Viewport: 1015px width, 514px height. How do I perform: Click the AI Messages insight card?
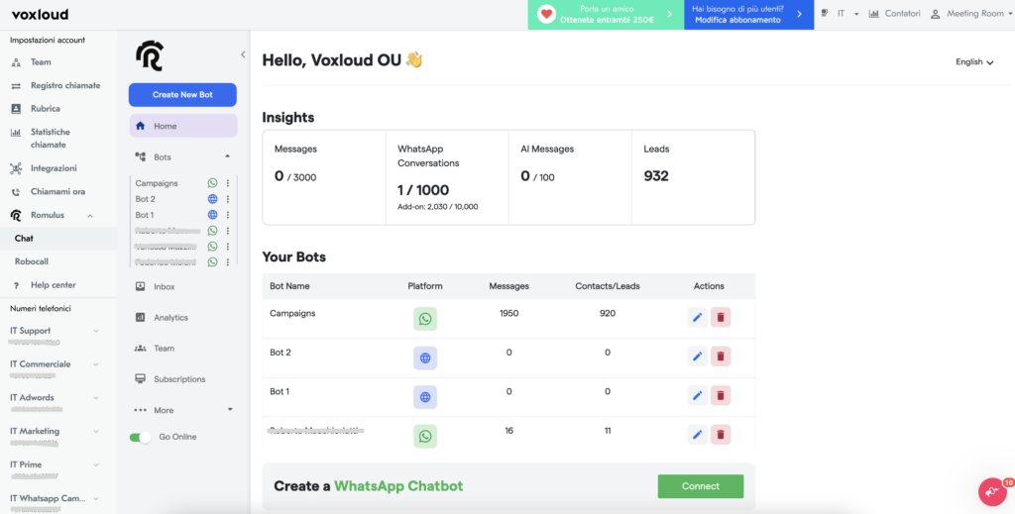[x=570, y=177]
